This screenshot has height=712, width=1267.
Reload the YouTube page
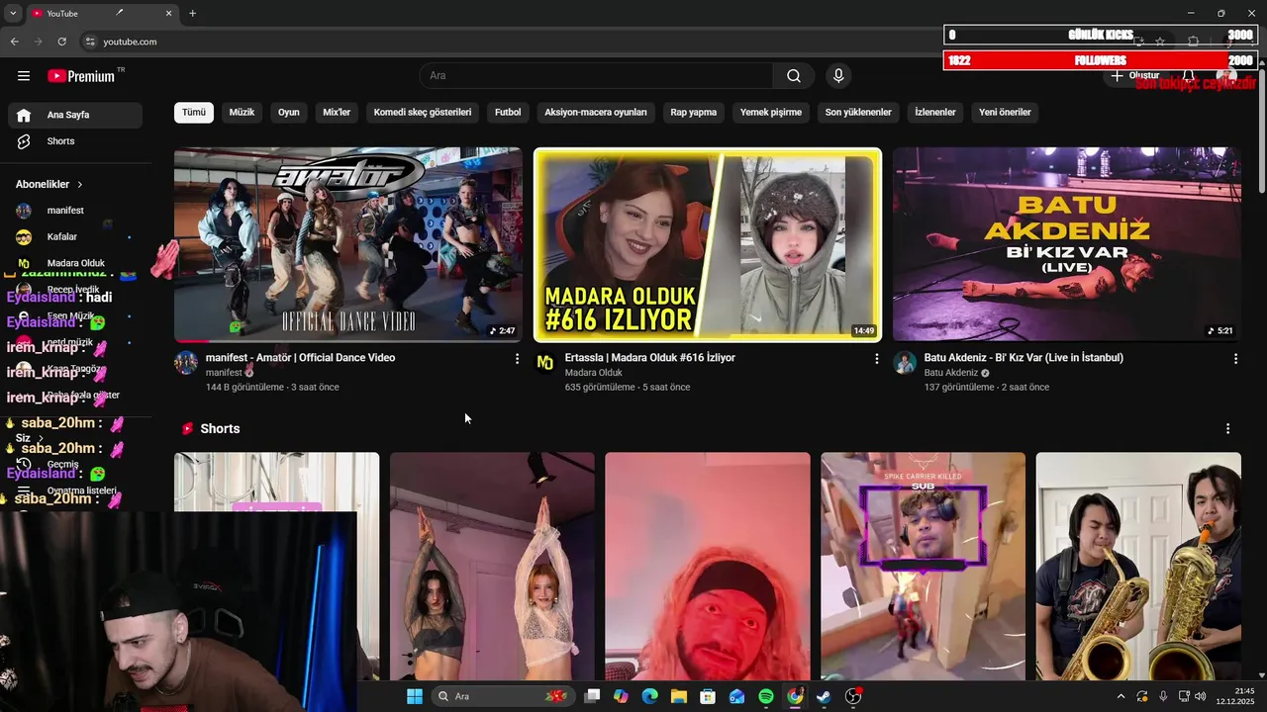click(x=62, y=42)
